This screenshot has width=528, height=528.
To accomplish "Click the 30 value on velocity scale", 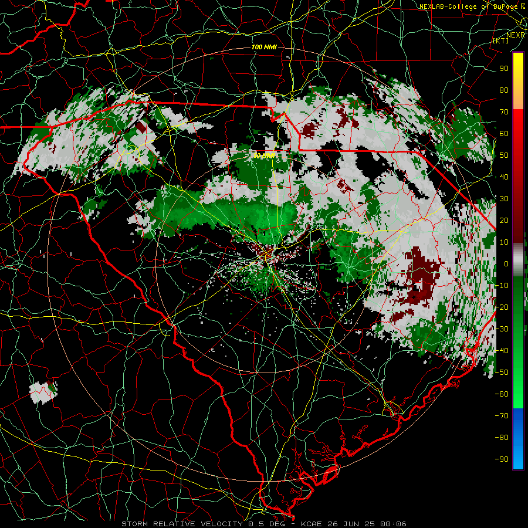I will [x=504, y=199].
